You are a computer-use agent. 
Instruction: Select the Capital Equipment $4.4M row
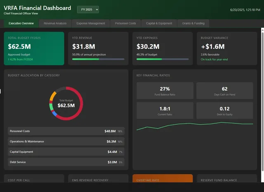66,152
